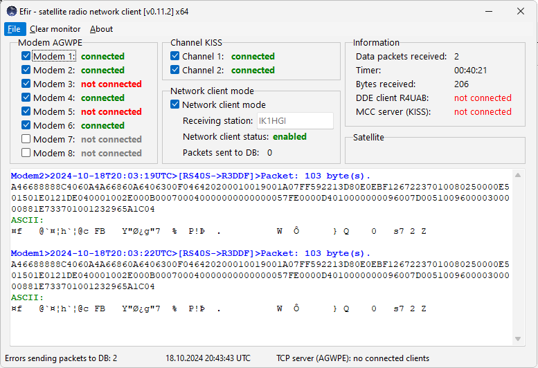Toggle KISS Channel 2 checkbox
The height and width of the screenshot is (368, 538).
coord(175,71)
